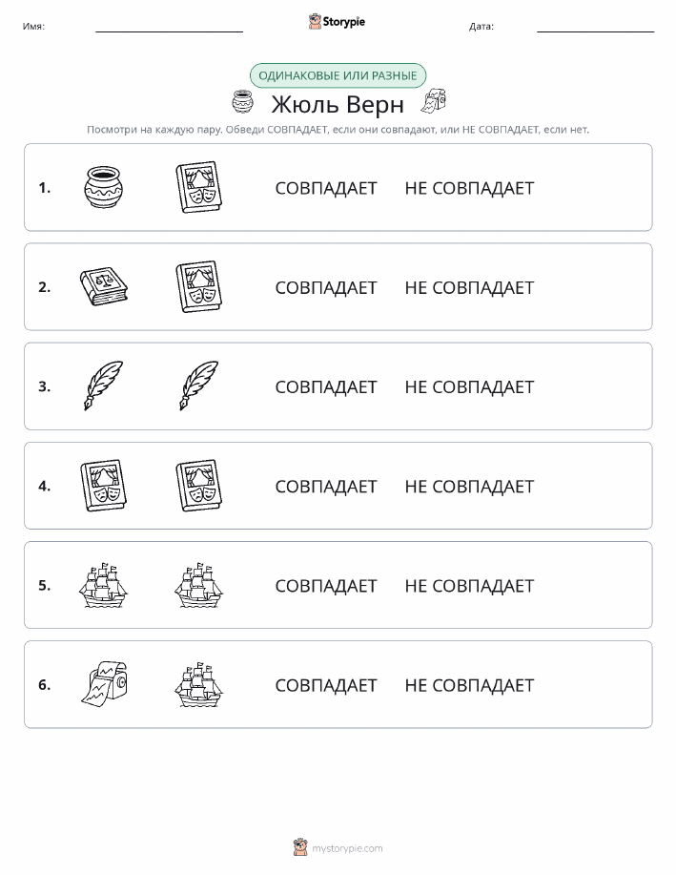The width and height of the screenshot is (676, 875).
Task: Click the ОДИНАКОВЫЕ ИЛИ РАЗНЫЕ badge
Action: [x=338, y=75]
